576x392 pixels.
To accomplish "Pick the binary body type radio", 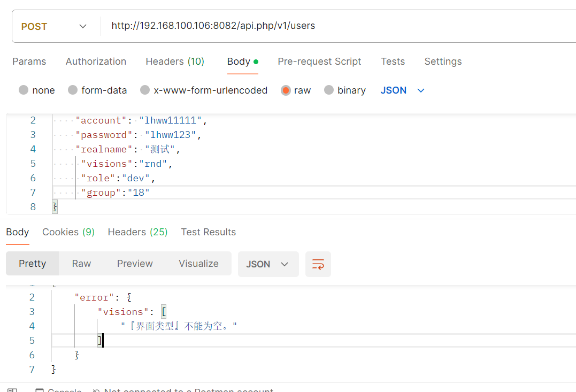I will (329, 90).
